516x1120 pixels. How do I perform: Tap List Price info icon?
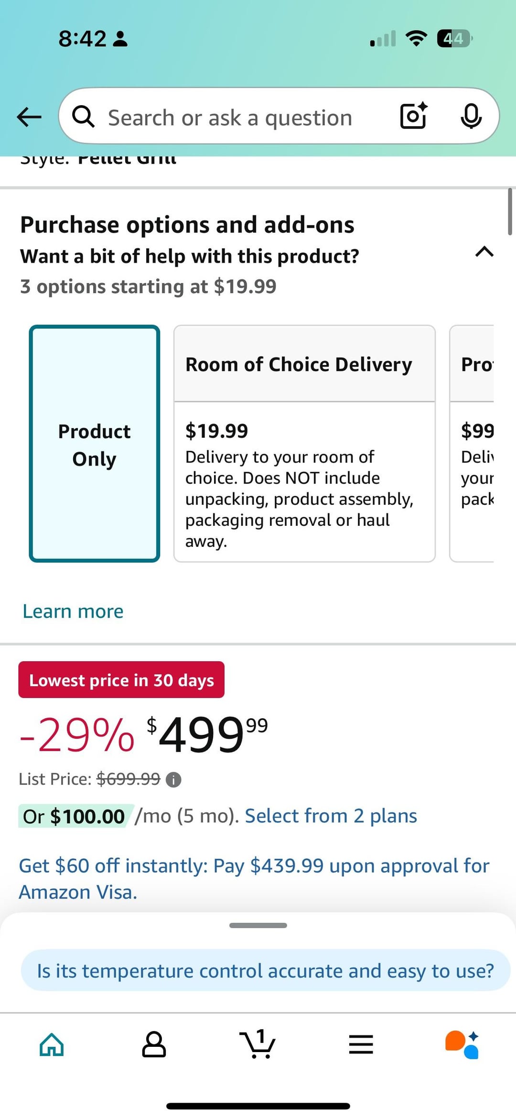[x=173, y=780]
